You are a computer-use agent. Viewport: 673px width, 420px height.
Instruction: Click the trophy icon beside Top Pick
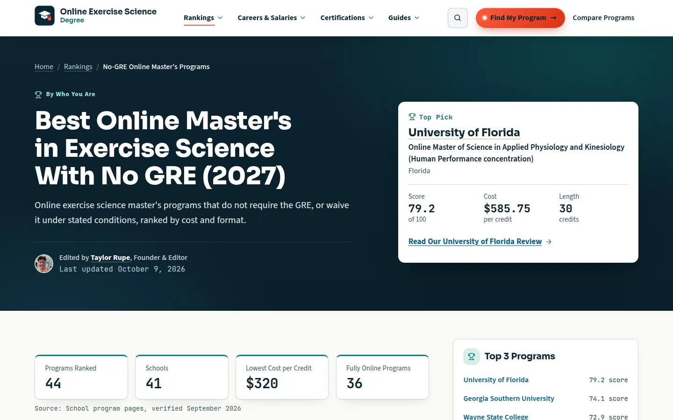point(412,117)
